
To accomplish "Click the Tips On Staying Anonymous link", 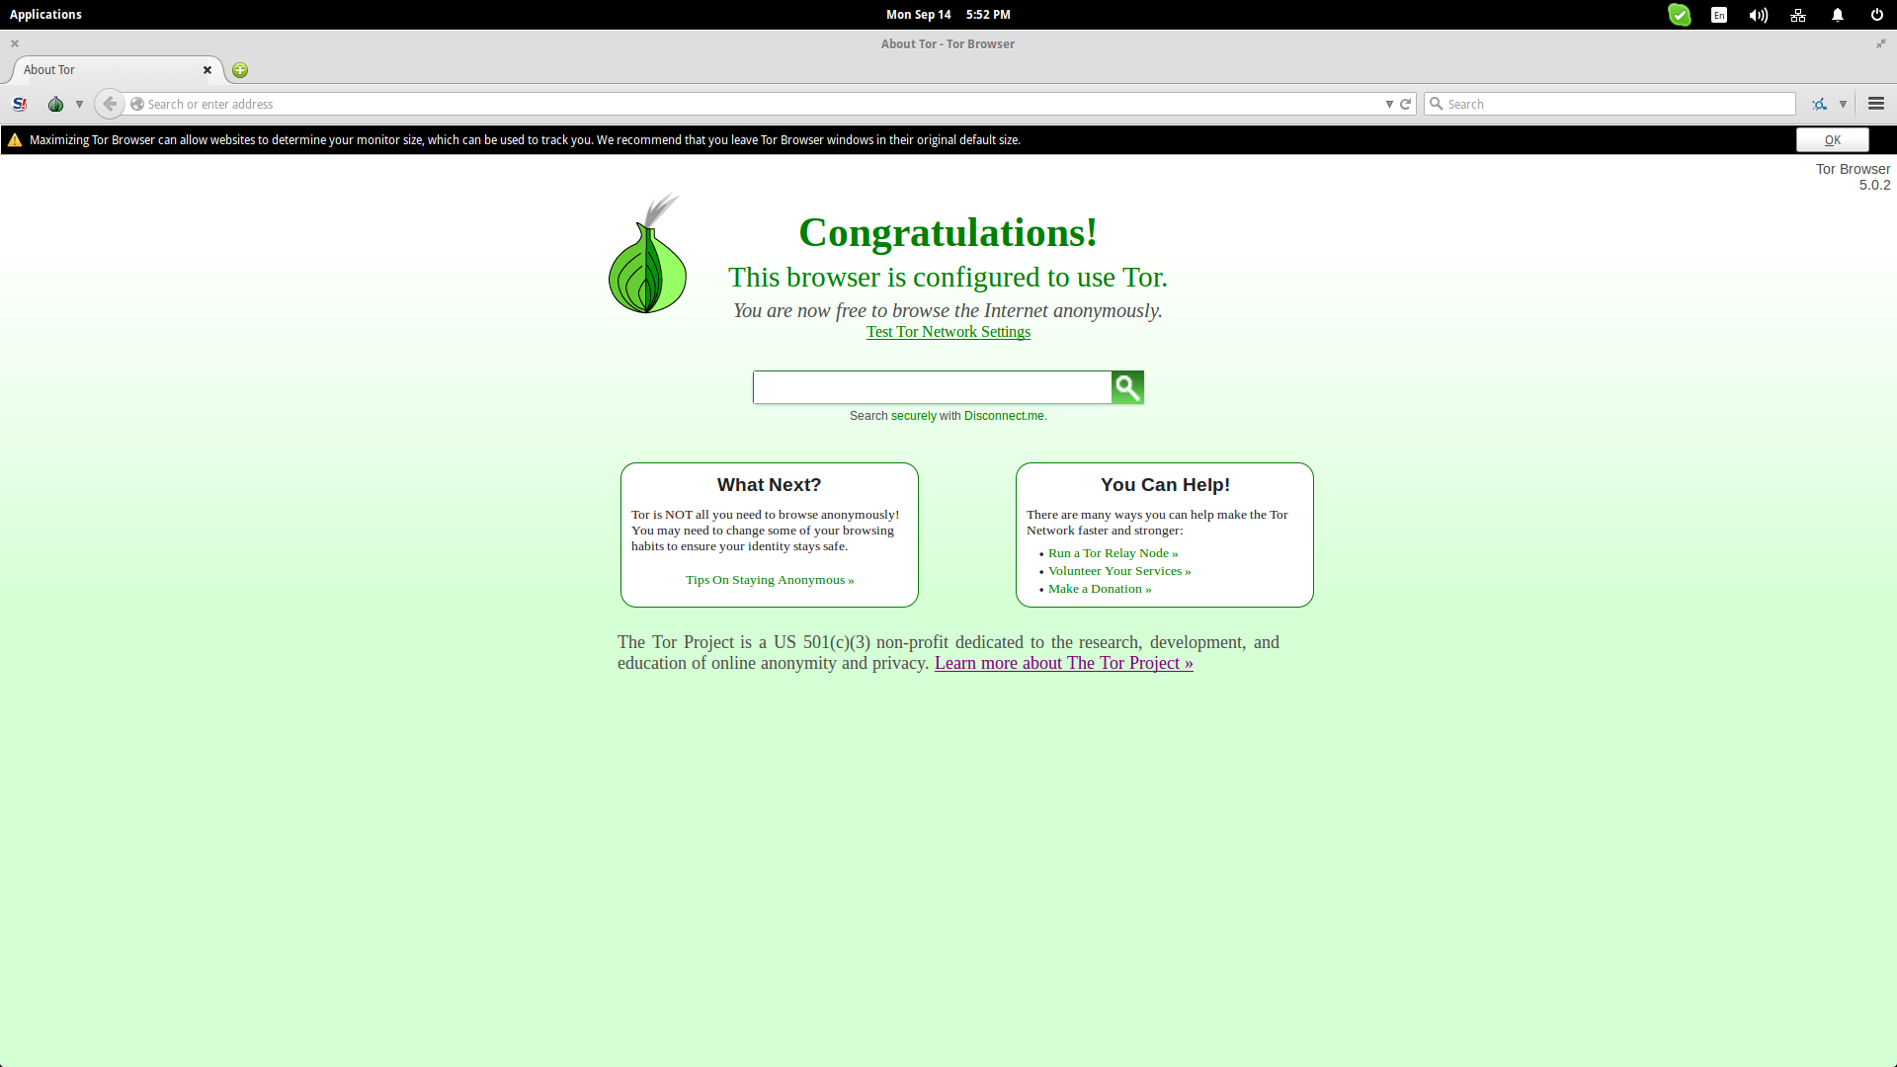I will [x=769, y=578].
